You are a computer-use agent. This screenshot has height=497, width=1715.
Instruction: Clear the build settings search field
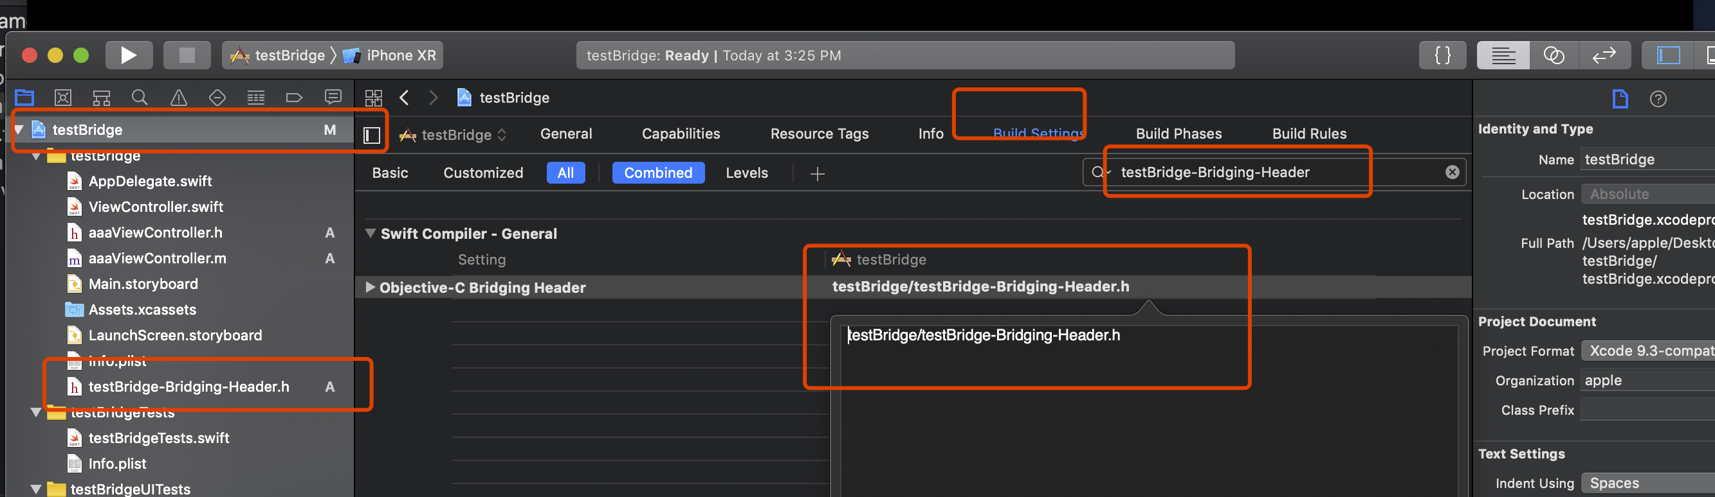point(1452,172)
